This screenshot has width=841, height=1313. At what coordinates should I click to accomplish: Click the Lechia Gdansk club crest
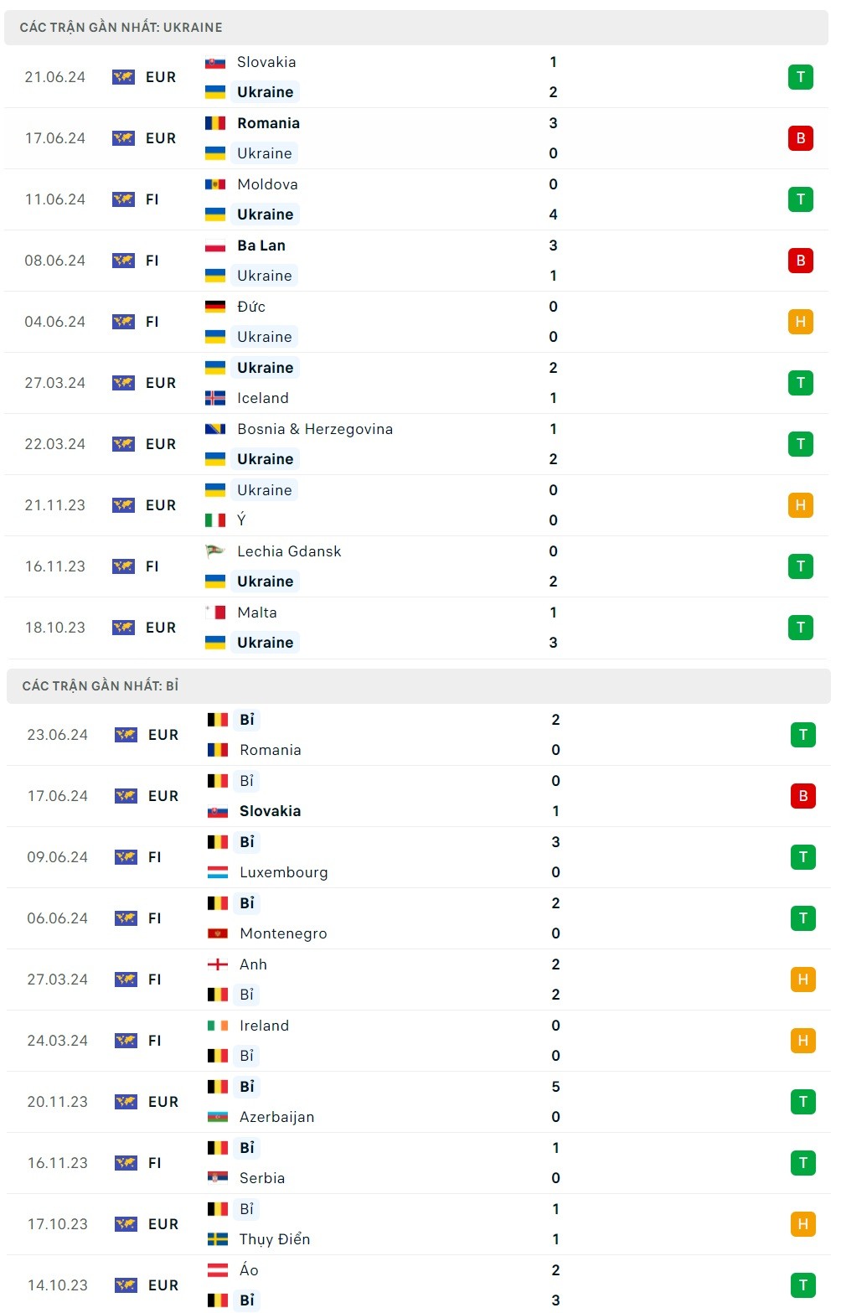tap(215, 551)
